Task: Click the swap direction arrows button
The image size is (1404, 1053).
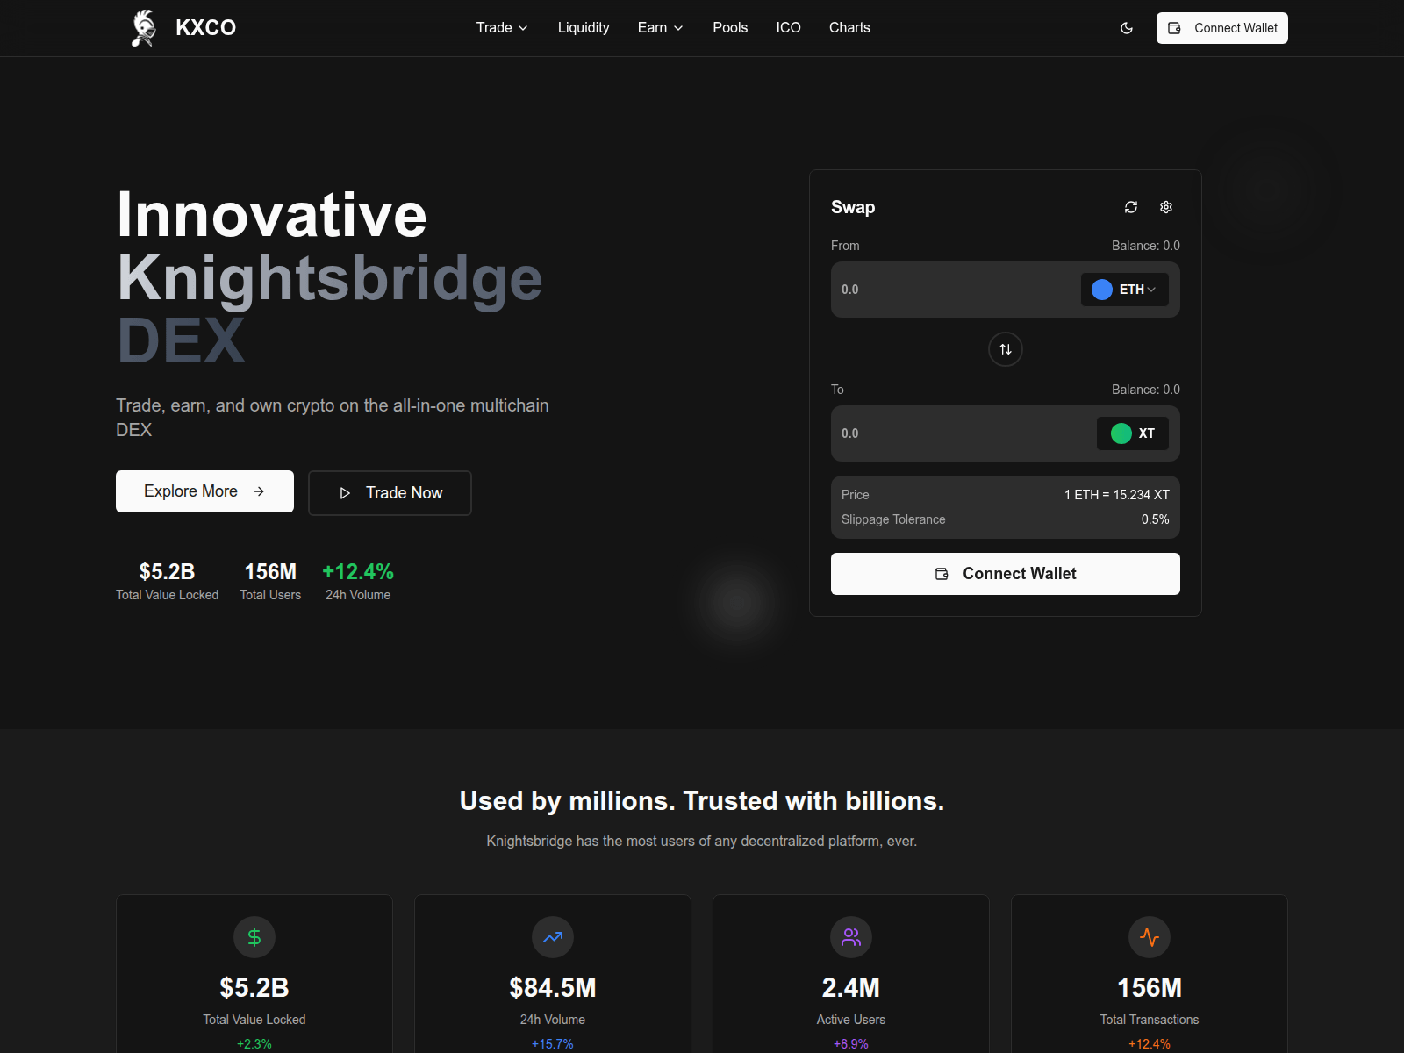Action: click(x=1006, y=349)
